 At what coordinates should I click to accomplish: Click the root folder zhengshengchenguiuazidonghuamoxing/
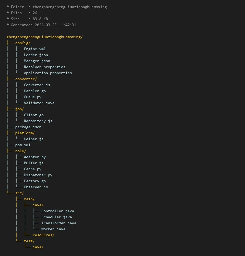click(x=44, y=37)
